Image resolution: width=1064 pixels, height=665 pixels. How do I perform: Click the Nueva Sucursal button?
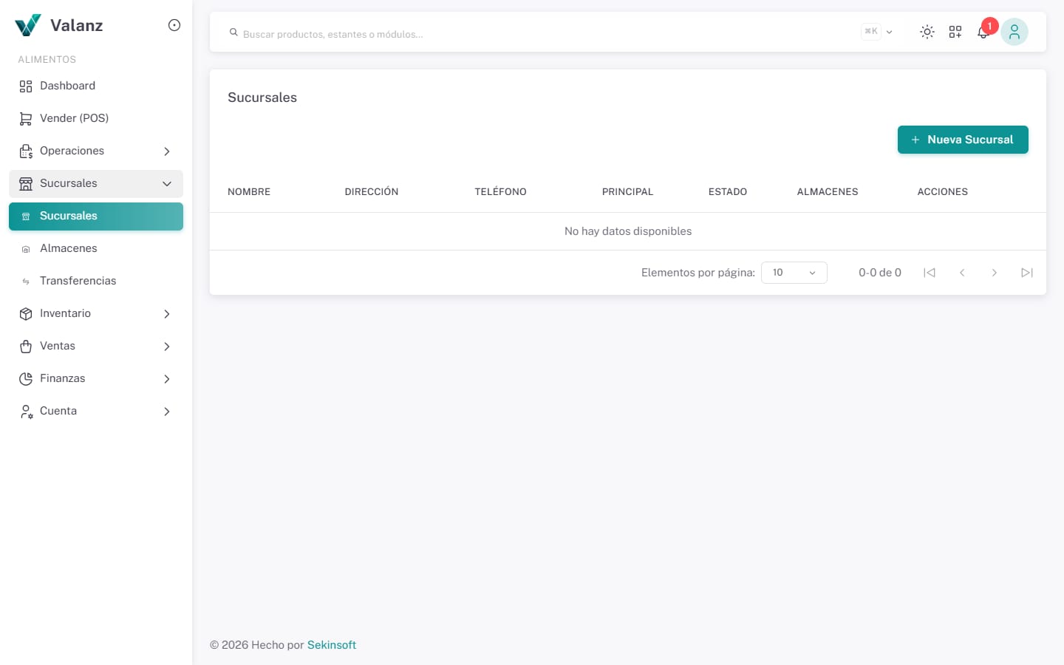click(963, 140)
